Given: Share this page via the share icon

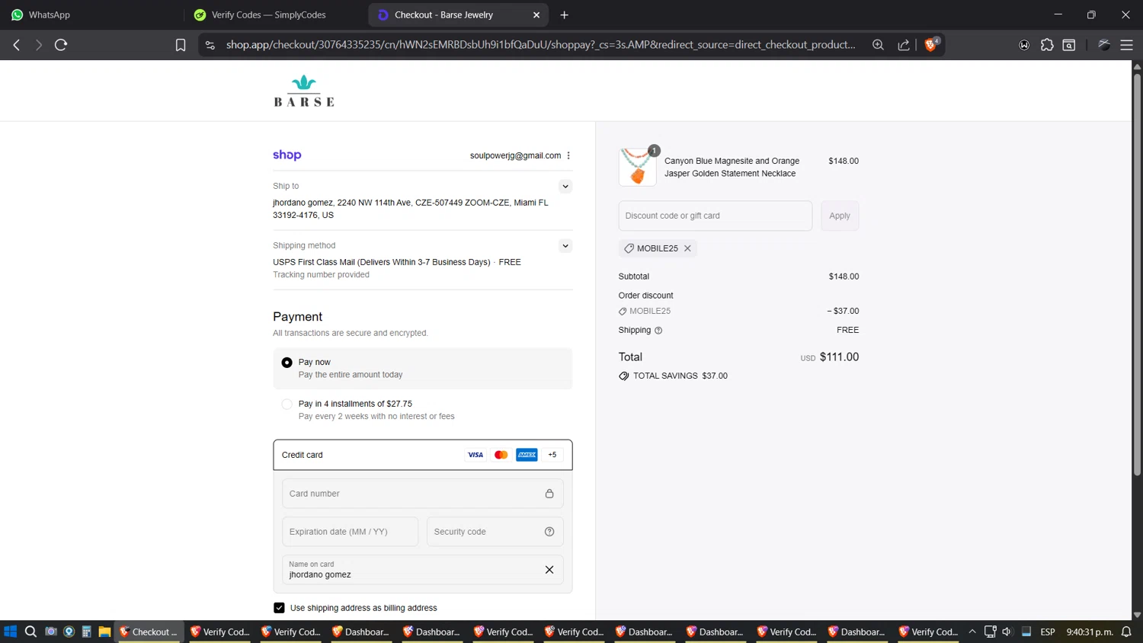Looking at the screenshot, I should click(904, 45).
